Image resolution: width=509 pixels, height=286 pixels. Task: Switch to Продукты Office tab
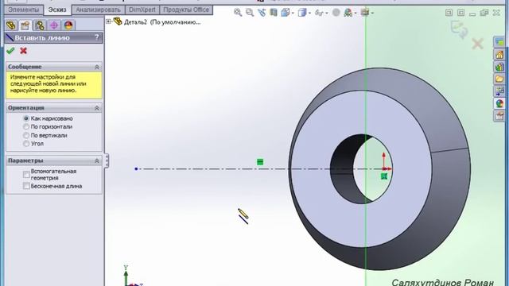click(x=186, y=10)
